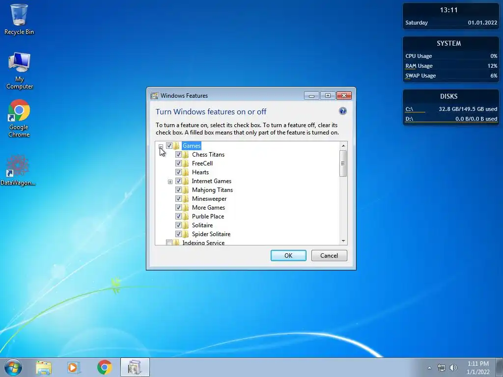
Task: Click the RAM Usage row in widget
Action: click(451, 66)
